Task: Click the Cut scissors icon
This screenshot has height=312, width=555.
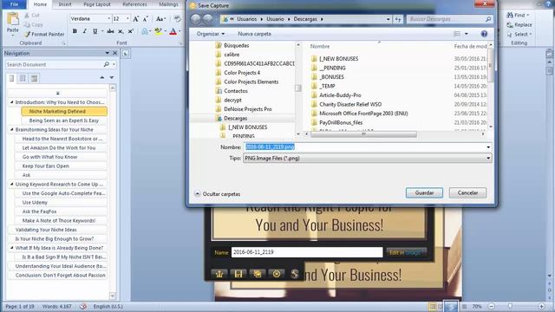Action: coord(27,16)
